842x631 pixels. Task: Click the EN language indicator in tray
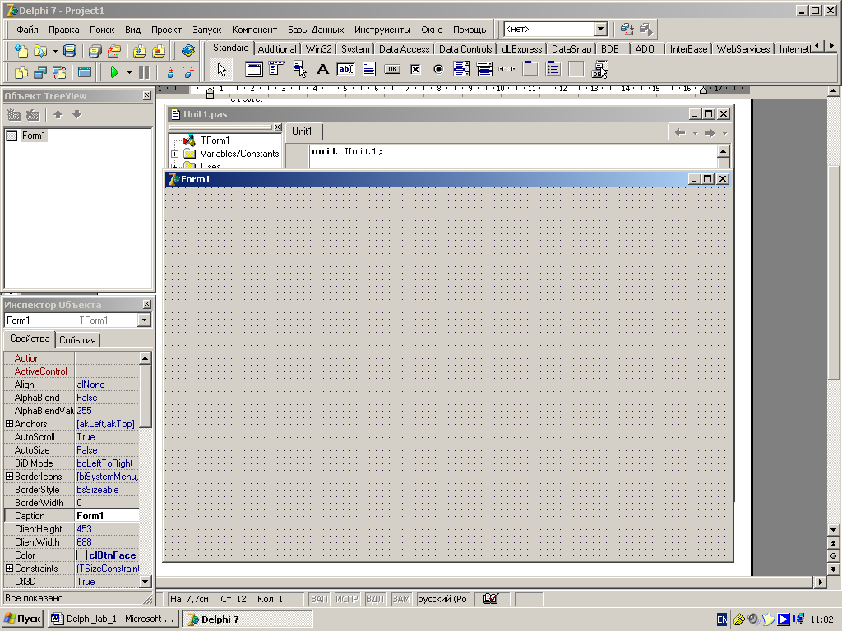[722, 619]
